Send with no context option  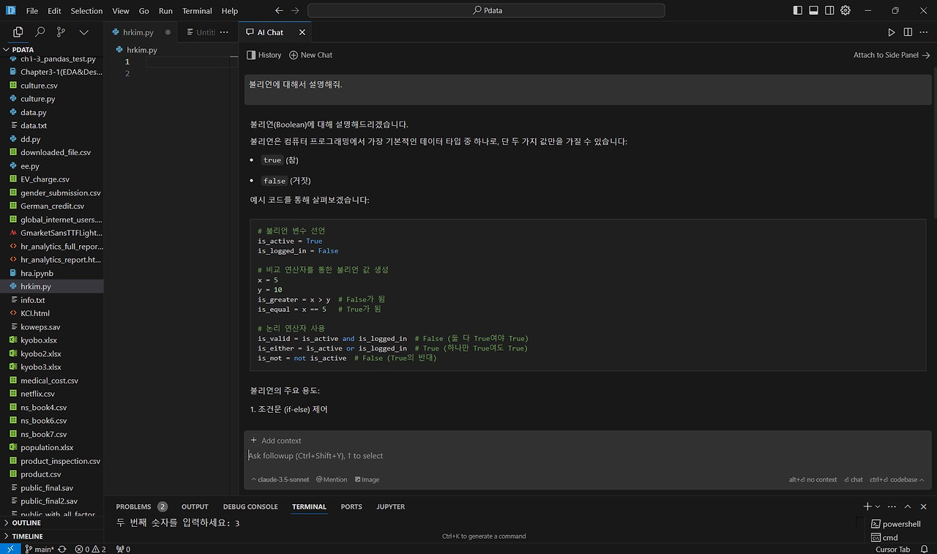[813, 479]
